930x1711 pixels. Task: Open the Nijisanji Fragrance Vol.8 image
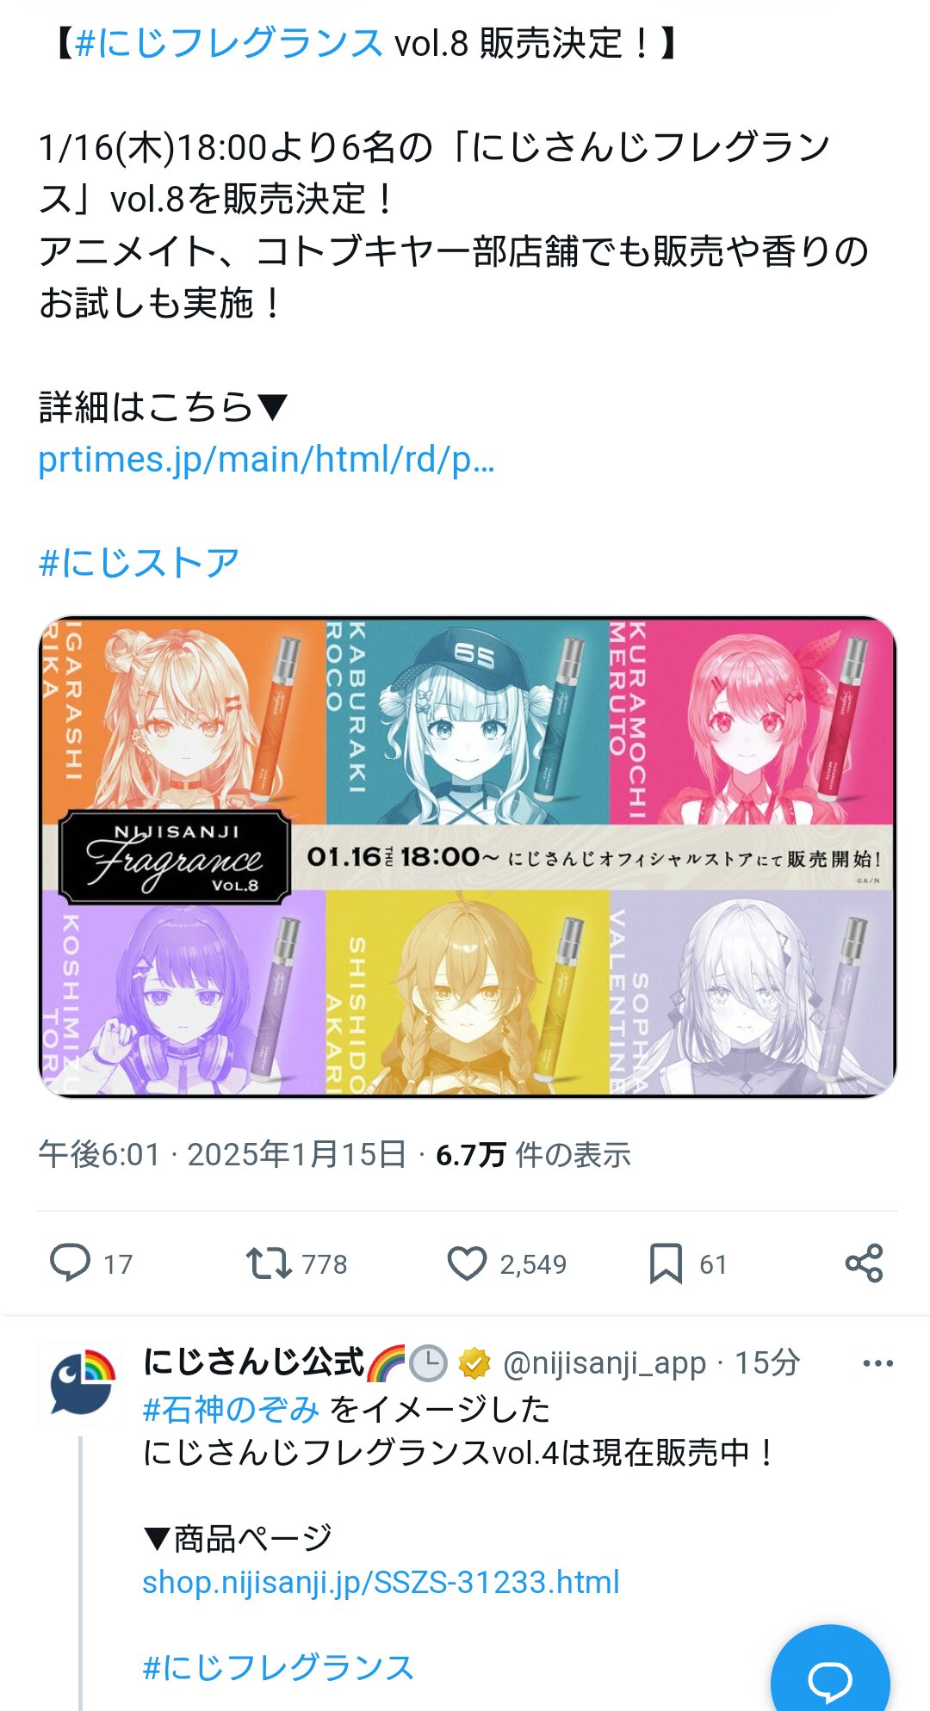pyautogui.click(x=468, y=856)
